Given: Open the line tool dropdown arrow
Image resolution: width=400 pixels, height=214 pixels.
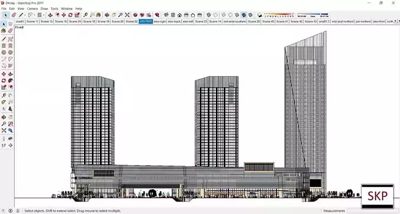Looking at the screenshot, I should point(25,15).
